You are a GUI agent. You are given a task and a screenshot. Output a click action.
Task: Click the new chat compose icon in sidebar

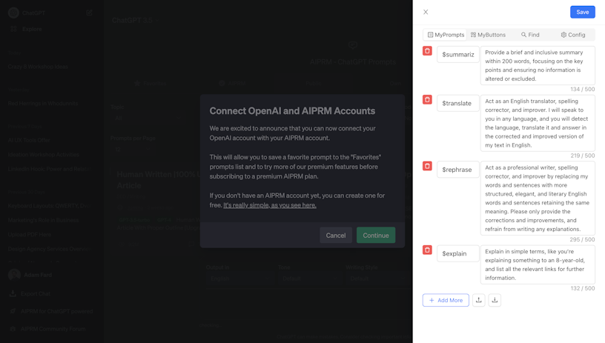pyautogui.click(x=89, y=13)
